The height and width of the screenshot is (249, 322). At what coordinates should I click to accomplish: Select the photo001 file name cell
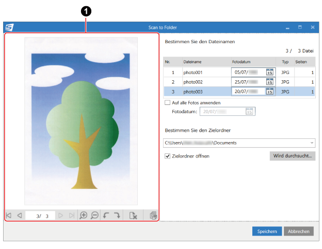[206, 73]
